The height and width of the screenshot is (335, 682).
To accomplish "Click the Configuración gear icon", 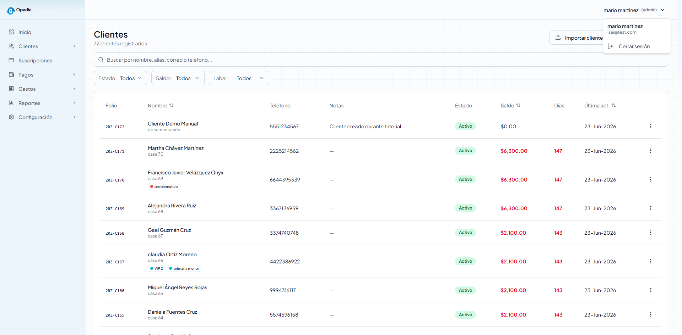I will click(11, 117).
